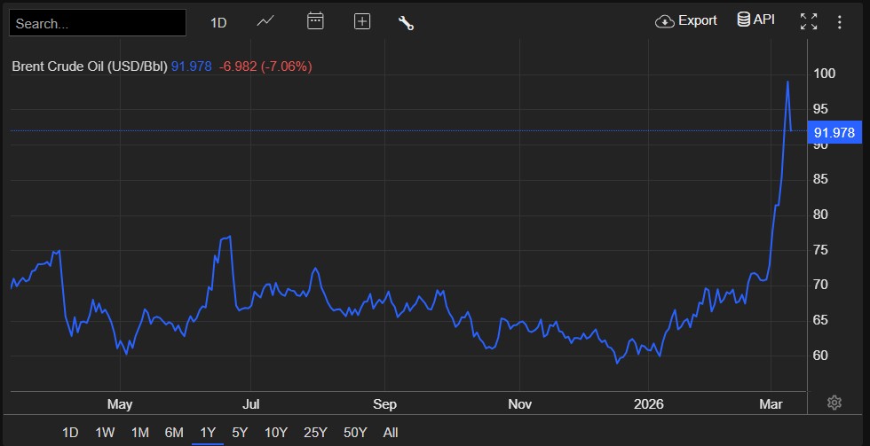Toggle fullscreen expand icon

pyautogui.click(x=809, y=21)
